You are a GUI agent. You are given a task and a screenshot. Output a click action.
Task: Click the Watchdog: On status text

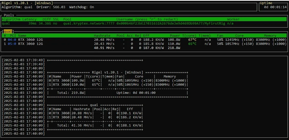(x=81, y=7)
